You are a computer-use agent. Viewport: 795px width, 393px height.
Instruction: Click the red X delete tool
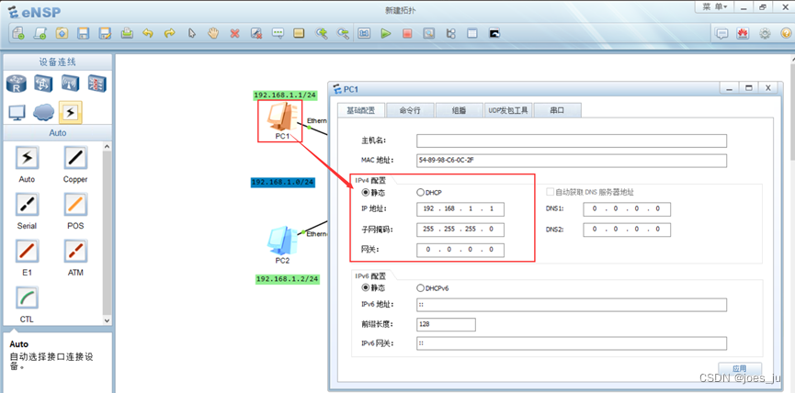234,33
